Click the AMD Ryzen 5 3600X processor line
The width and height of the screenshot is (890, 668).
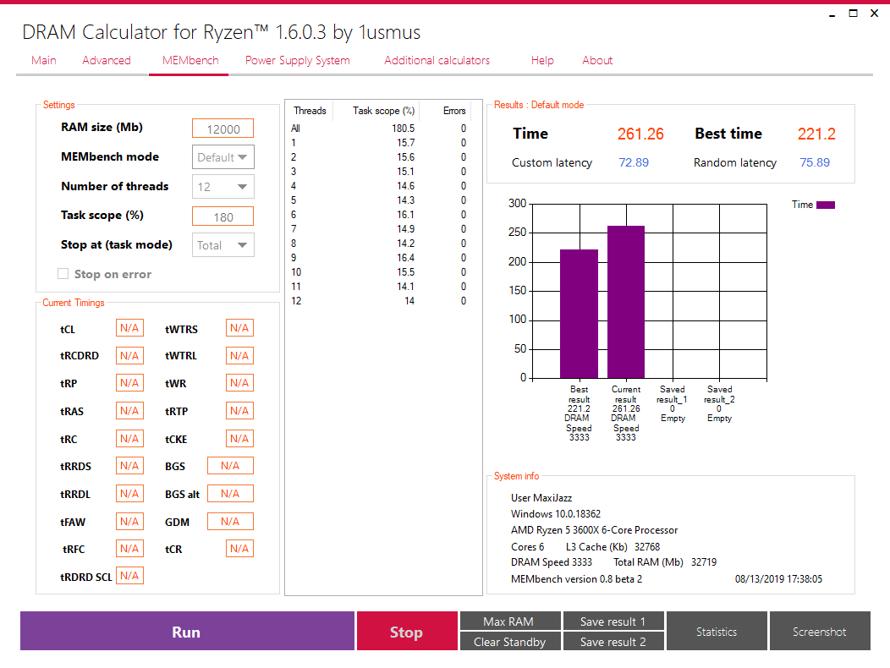(x=594, y=530)
